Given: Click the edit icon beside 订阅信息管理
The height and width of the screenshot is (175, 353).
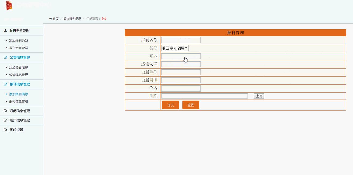Looking at the screenshot, I should point(6,111).
